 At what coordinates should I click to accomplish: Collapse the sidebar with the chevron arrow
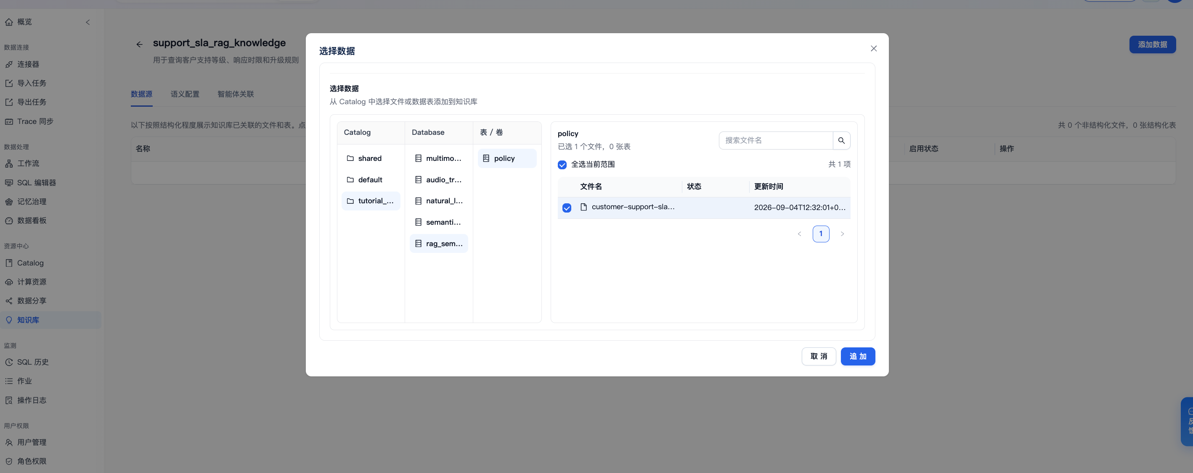click(88, 22)
